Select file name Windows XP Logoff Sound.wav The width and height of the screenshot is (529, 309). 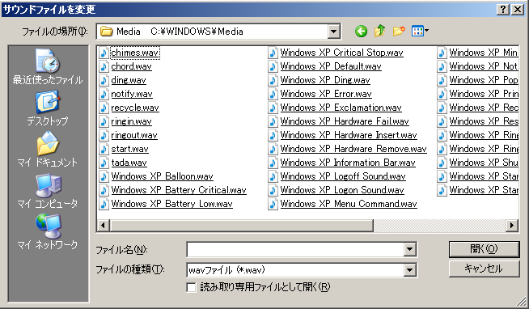coord(343,176)
